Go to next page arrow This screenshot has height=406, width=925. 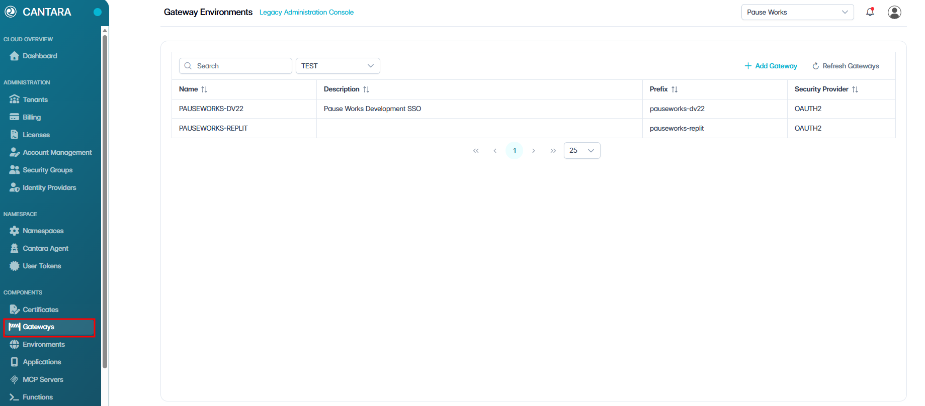click(x=534, y=151)
